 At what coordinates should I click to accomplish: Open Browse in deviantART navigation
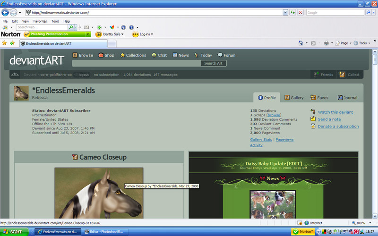83,55
